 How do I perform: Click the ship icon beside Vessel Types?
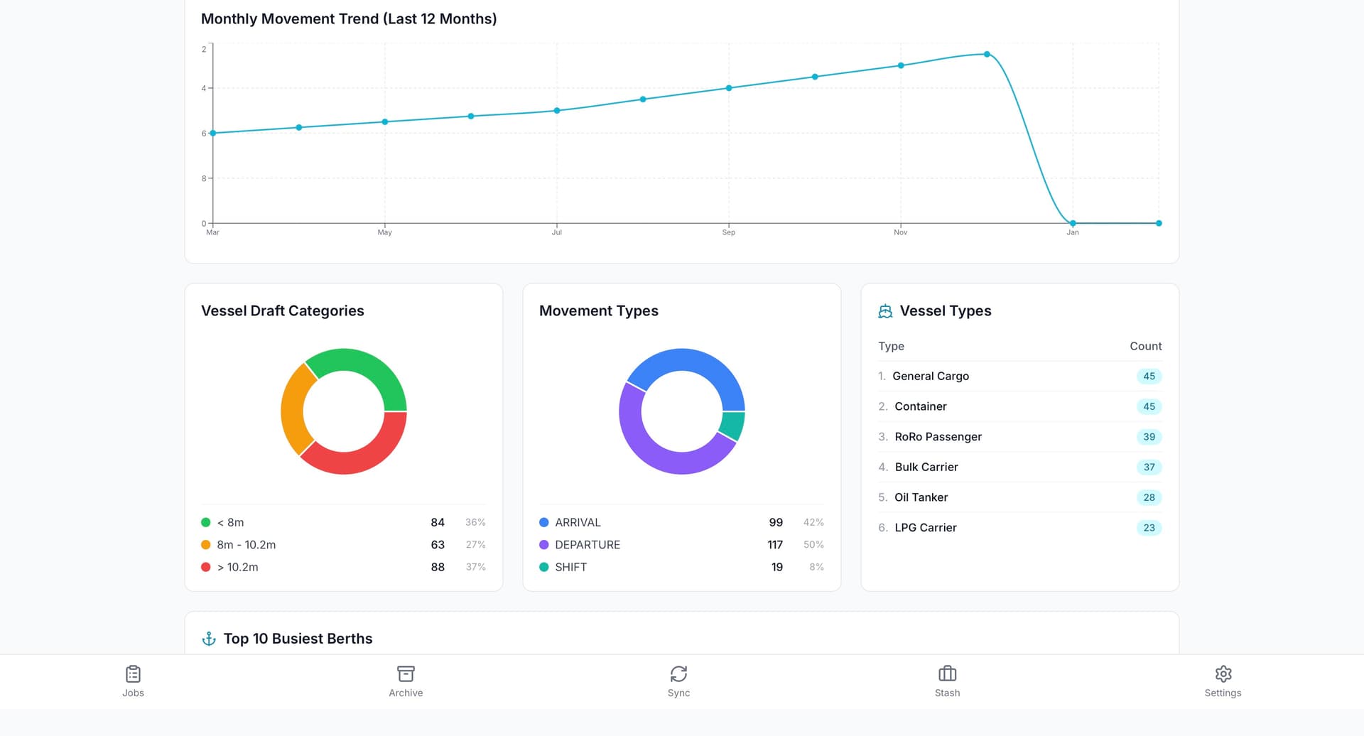[884, 310]
